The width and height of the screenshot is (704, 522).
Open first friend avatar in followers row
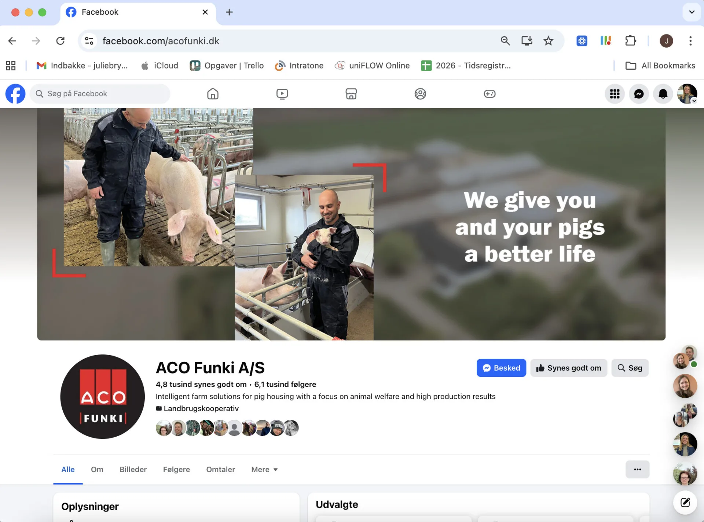click(x=164, y=428)
